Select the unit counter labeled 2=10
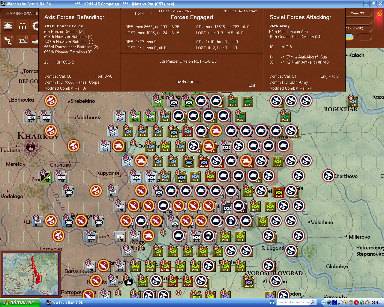The image size is (384, 307). 187,251
